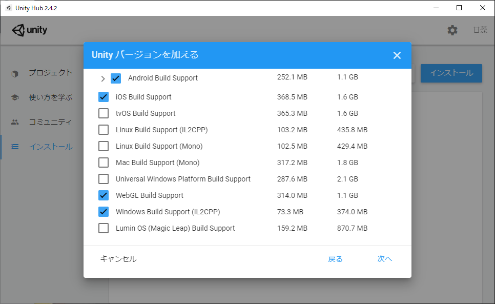Click 'Windows Build Support (IL2CPP)' label

click(x=168, y=212)
